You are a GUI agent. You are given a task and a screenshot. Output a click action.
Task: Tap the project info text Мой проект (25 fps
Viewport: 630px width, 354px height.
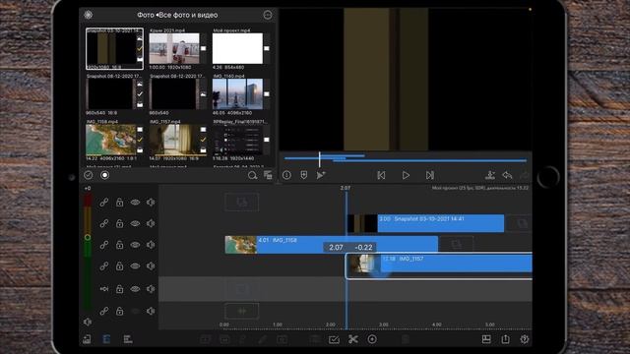(x=480, y=188)
